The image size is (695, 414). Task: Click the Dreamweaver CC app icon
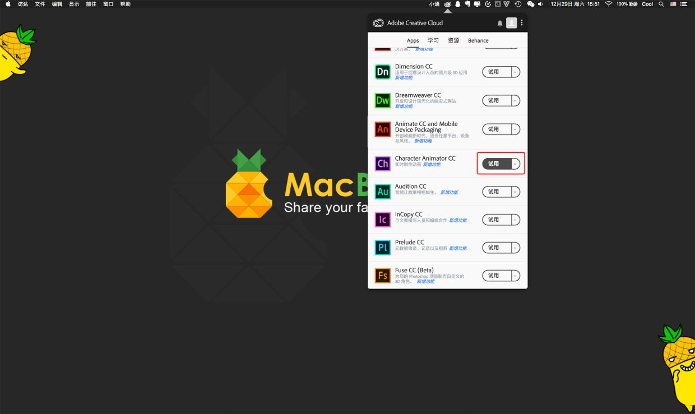click(383, 100)
